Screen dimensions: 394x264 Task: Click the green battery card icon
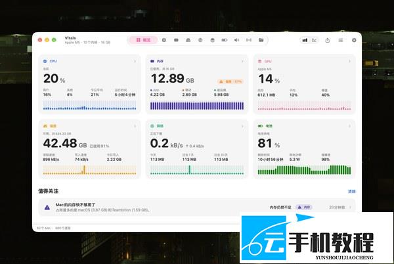[260, 126]
